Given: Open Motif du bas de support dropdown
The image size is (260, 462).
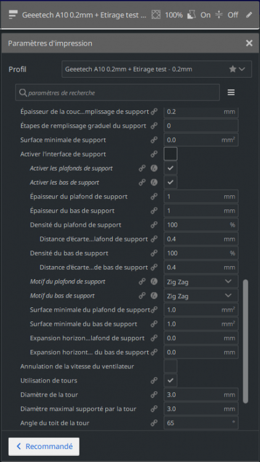Looking at the screenshot, I should tap(201, 296).
